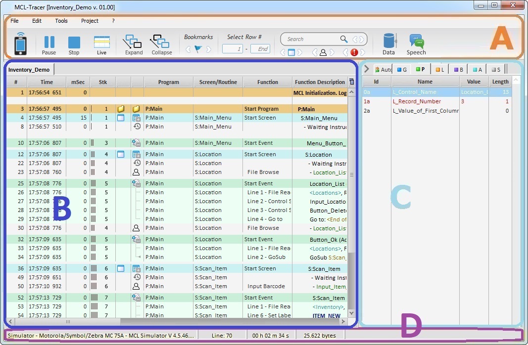Open the Data panel icon
Image resolution: width=528 pixels, height=345 pixels.
389,44
